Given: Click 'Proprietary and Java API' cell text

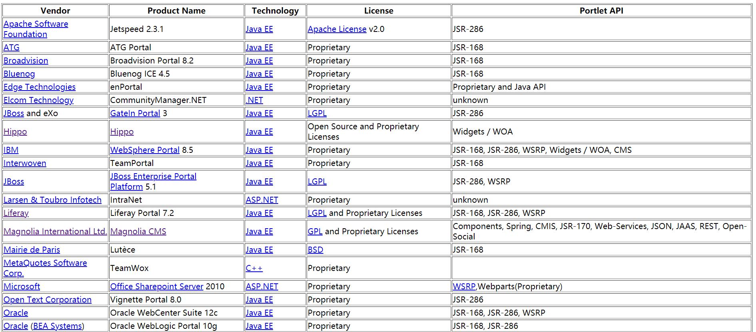Looking at the screenshot, I should click(x=499, y=87).
